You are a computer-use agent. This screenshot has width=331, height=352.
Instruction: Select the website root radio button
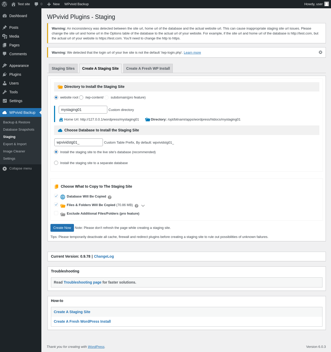click(x=56, y=97)
